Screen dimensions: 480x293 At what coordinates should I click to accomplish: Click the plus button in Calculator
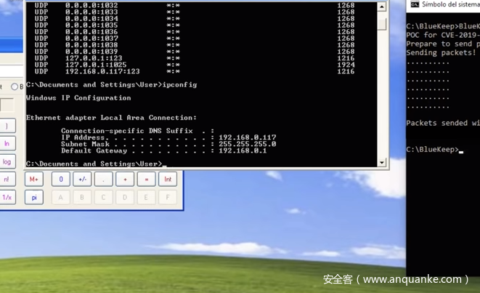tap(125, 180)
